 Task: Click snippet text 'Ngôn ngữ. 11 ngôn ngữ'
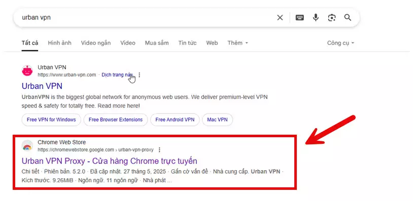pos(109,181)
